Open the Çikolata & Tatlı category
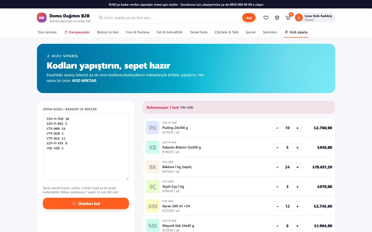This screenshot has width=372, height=232. [x=227, y=32]
